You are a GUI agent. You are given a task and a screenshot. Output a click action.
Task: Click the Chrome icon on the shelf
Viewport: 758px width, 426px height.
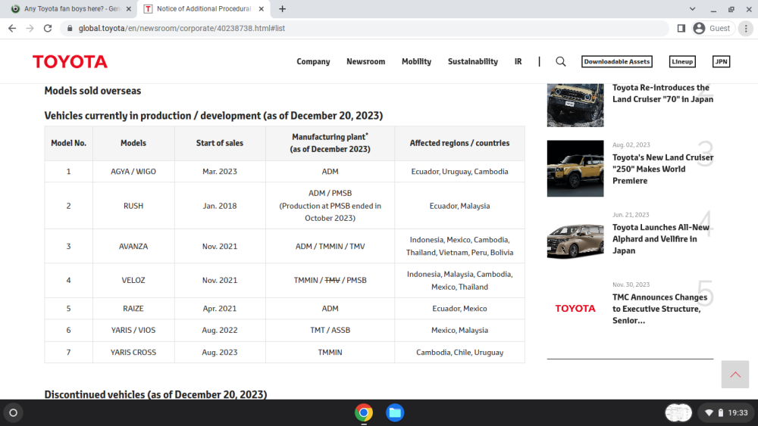coord(364,413)
